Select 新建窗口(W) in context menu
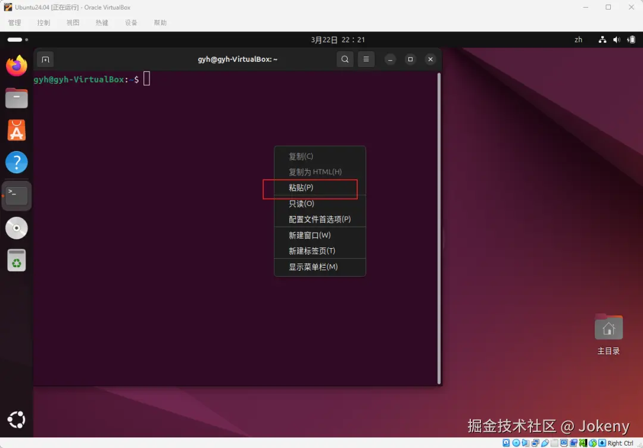The width and height of the screenshot is (643, 448). pyautogui.click(x=320, y=235)
